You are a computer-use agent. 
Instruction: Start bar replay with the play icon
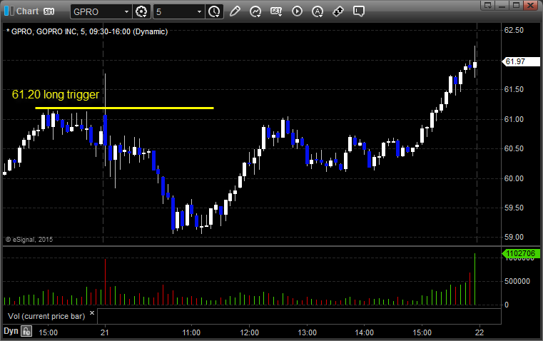point(297,11)
